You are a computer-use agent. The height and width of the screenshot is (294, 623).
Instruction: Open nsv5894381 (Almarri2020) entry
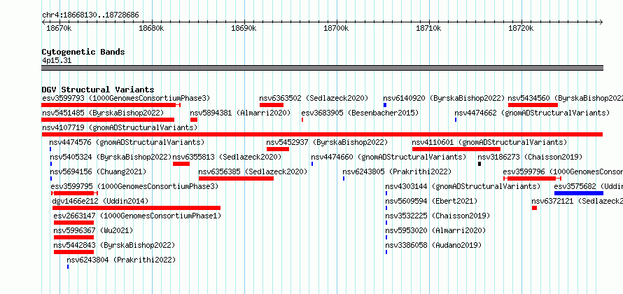coord(240,113)
